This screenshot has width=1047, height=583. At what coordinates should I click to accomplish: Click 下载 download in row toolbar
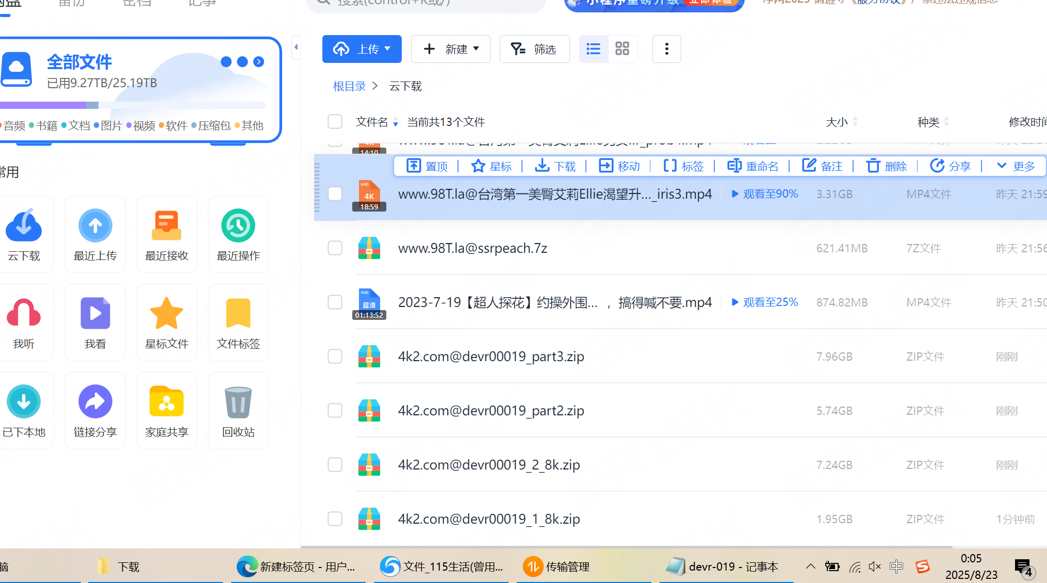click(x=555, y=166)
